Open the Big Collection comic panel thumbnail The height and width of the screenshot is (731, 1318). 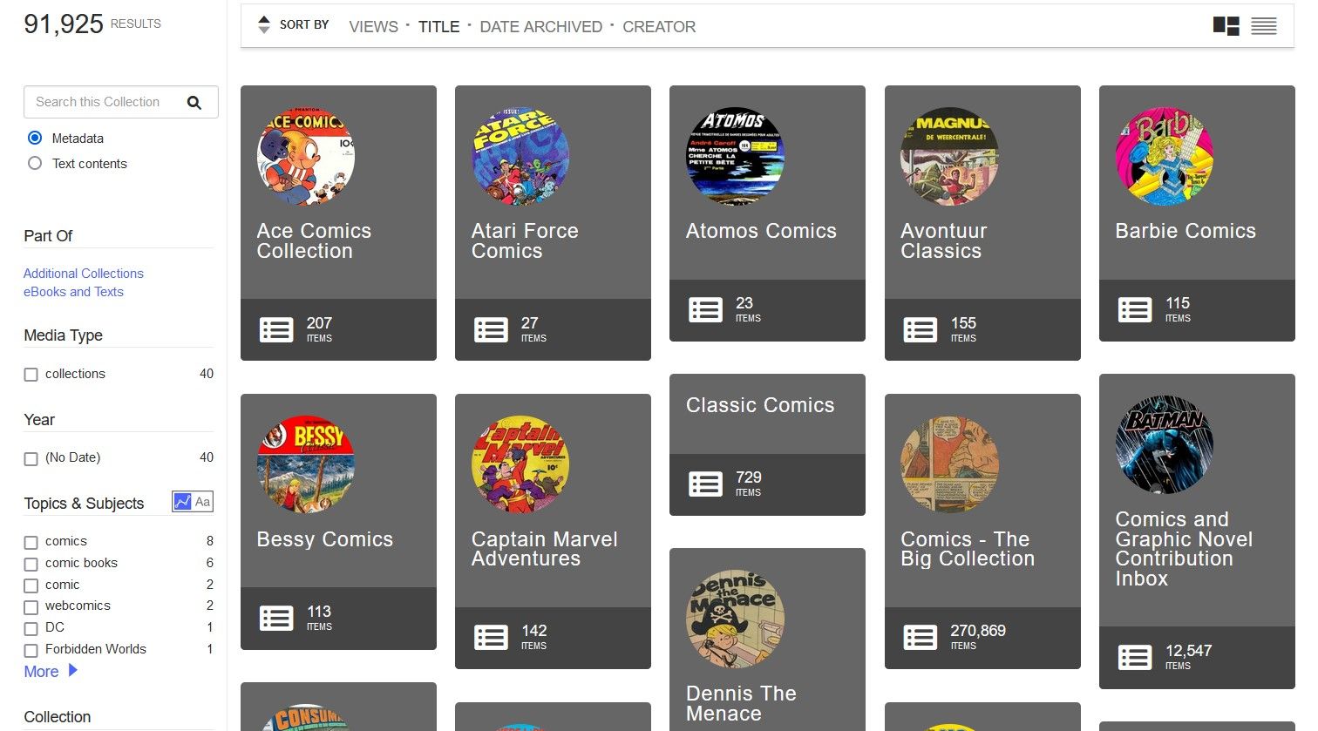(x=949, y=464)
